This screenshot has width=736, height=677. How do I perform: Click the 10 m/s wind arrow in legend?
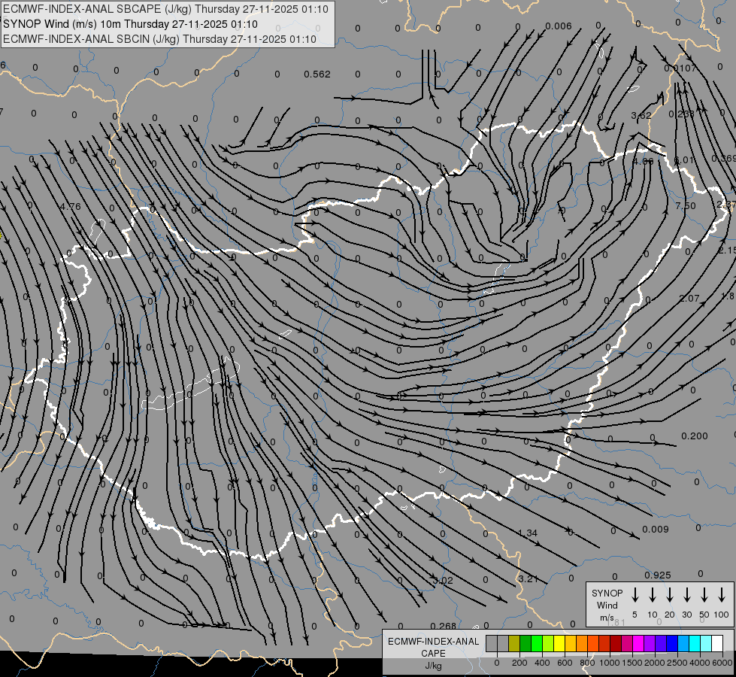point(653,595)
